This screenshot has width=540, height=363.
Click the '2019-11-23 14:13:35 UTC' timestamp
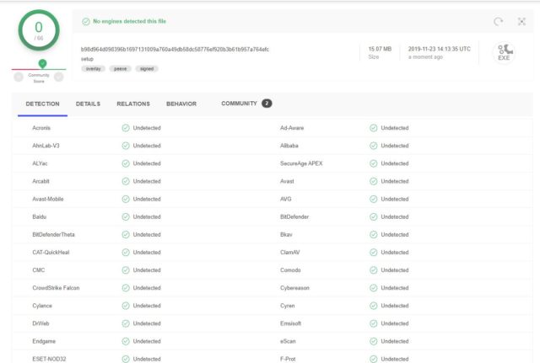click(439, 49)
